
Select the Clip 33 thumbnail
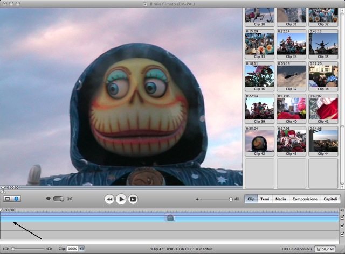tap(260, 44)
